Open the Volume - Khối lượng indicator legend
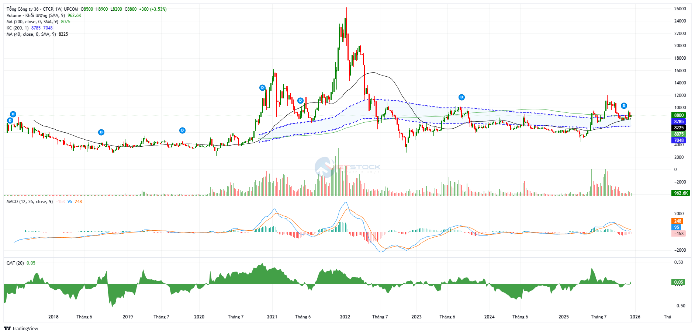The image size is (695, 335). pos(36,15)
